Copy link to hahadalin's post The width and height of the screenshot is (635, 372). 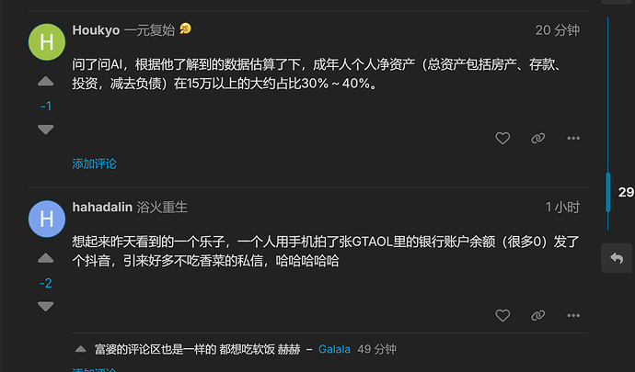click(x=537, y=315)
